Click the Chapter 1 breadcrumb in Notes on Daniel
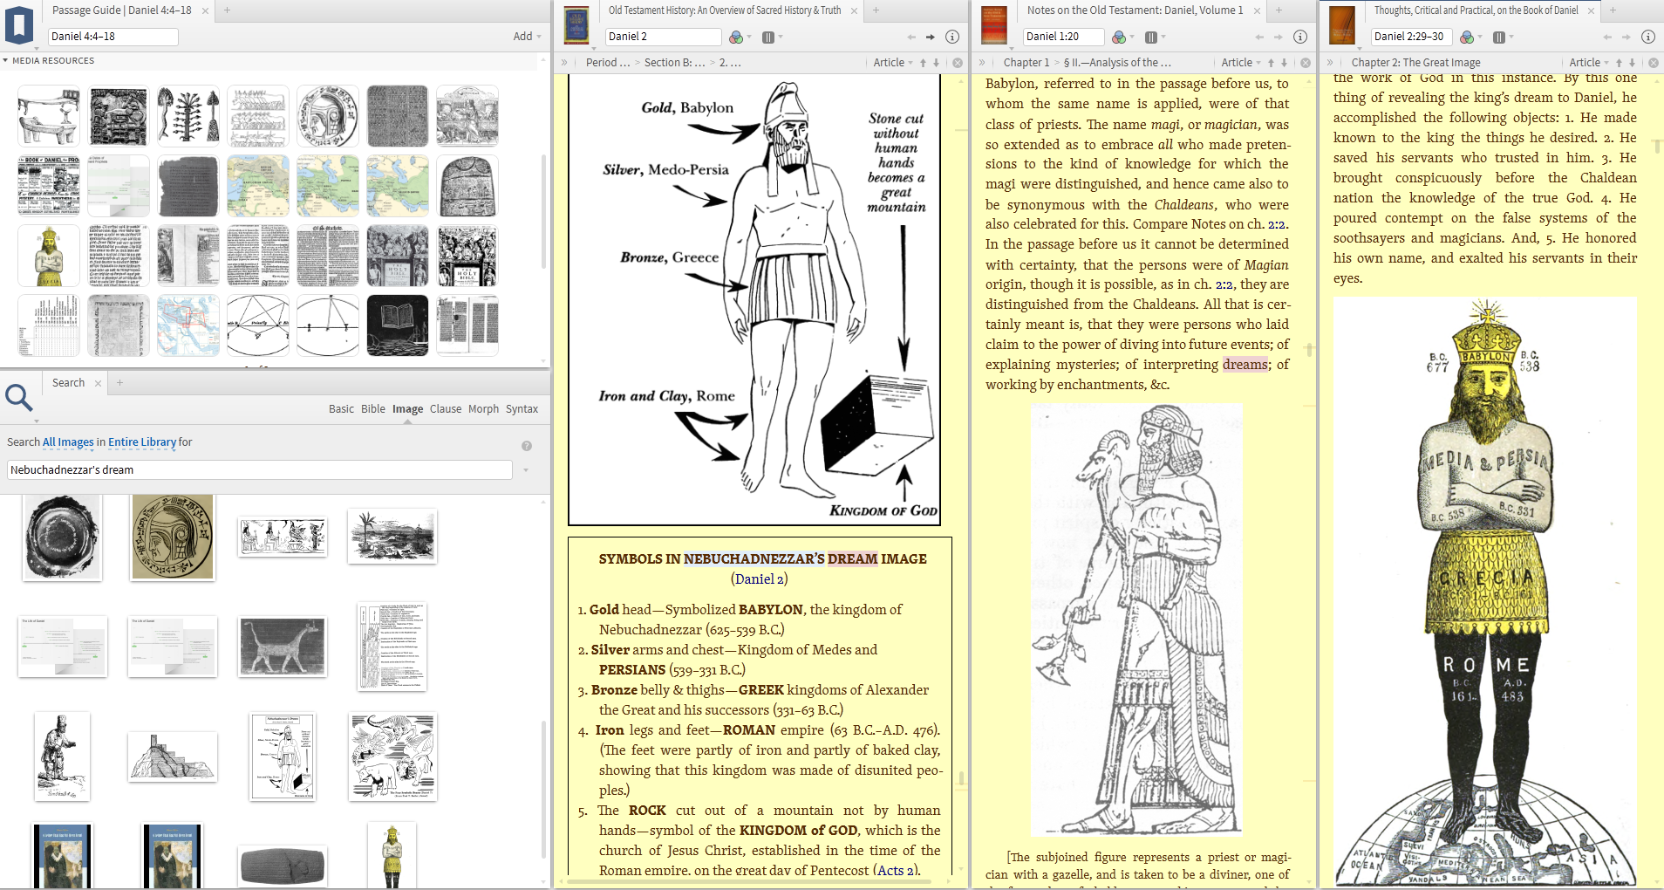This screenshot has height=890, width=1664. point(1026,63)
